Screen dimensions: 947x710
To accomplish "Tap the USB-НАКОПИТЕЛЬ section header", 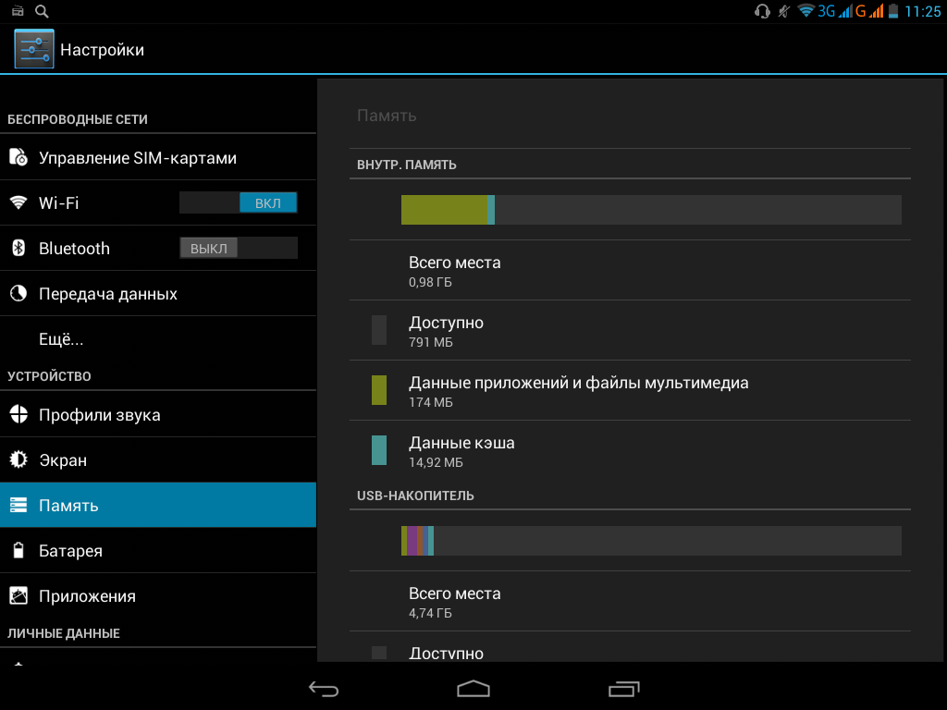I will click(415, 496).
